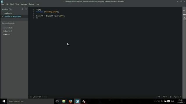Open main.css in the project tree
The image size is (186, 104).
coord(7,34)
